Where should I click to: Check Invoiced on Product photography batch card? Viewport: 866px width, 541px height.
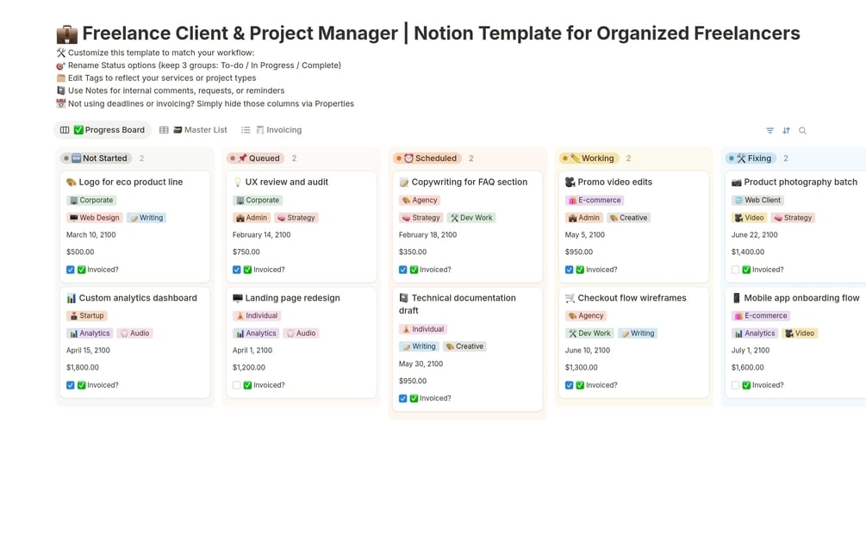point(735,270)
